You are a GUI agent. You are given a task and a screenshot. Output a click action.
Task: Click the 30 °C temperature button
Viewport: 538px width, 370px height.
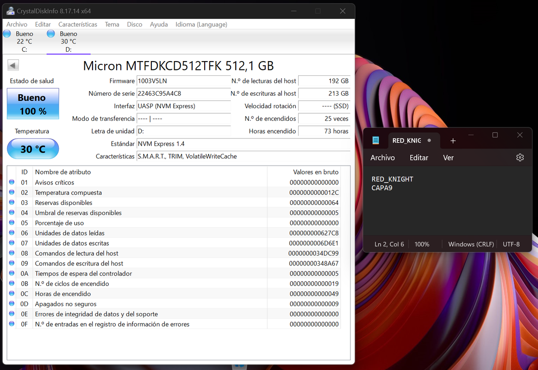point(33,148)
